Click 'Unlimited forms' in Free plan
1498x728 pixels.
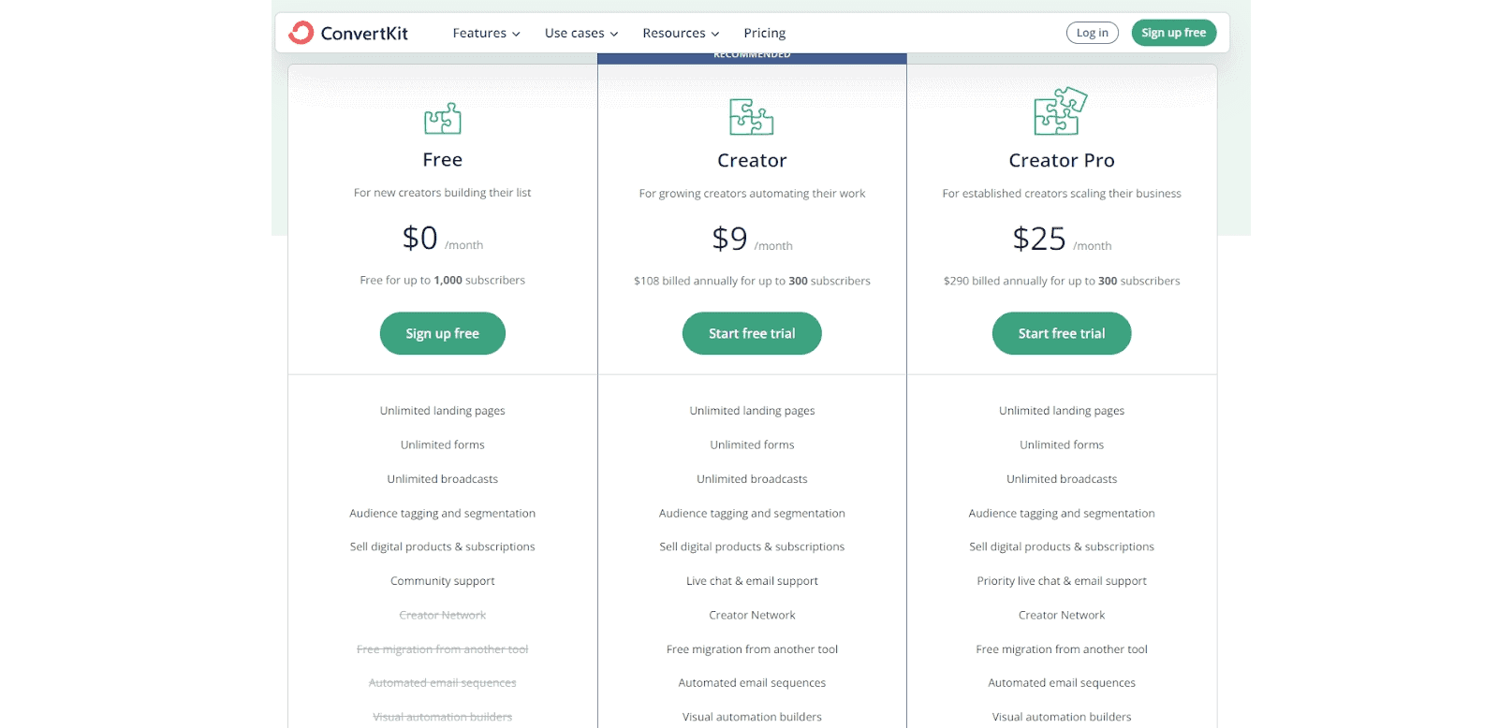pos(443,445)
